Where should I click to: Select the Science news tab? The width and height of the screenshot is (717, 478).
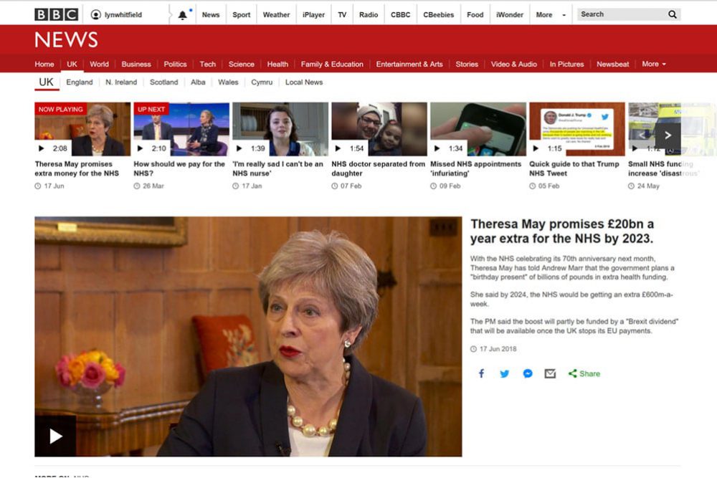pos(242,64)
